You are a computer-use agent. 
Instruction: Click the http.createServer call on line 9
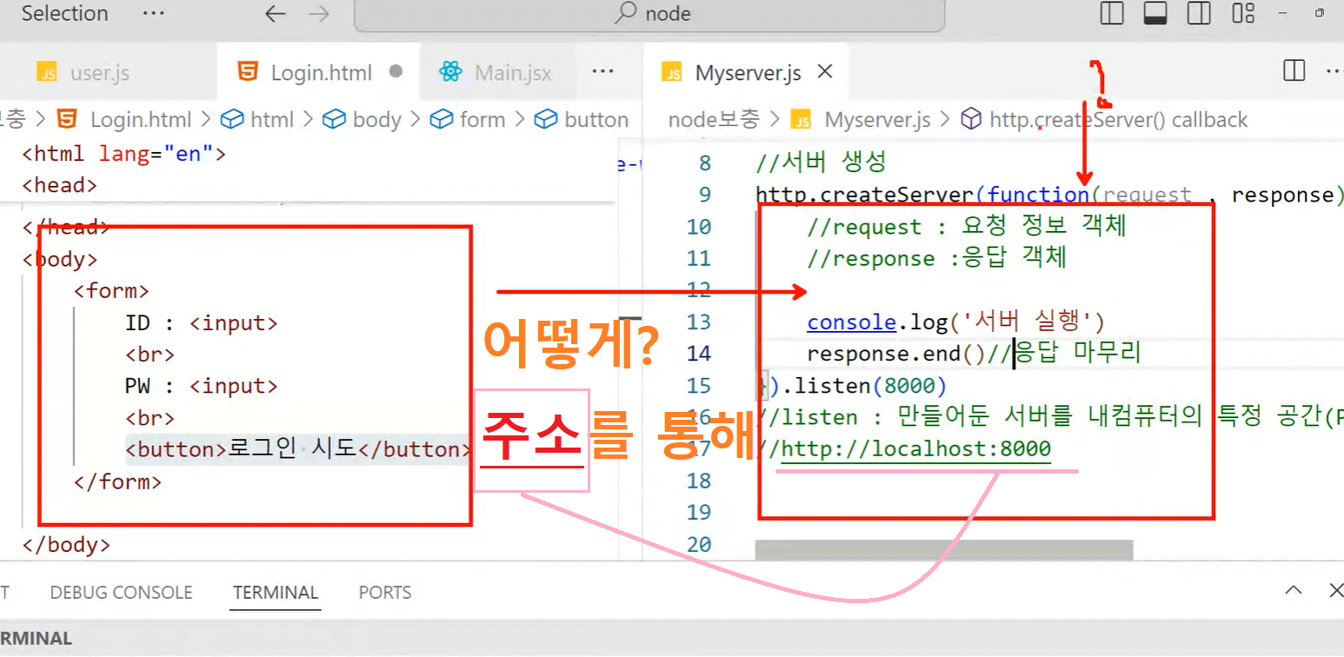[865, 195]
